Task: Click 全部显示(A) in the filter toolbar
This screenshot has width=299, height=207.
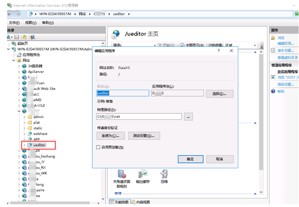Action: [x=192, y=45]
